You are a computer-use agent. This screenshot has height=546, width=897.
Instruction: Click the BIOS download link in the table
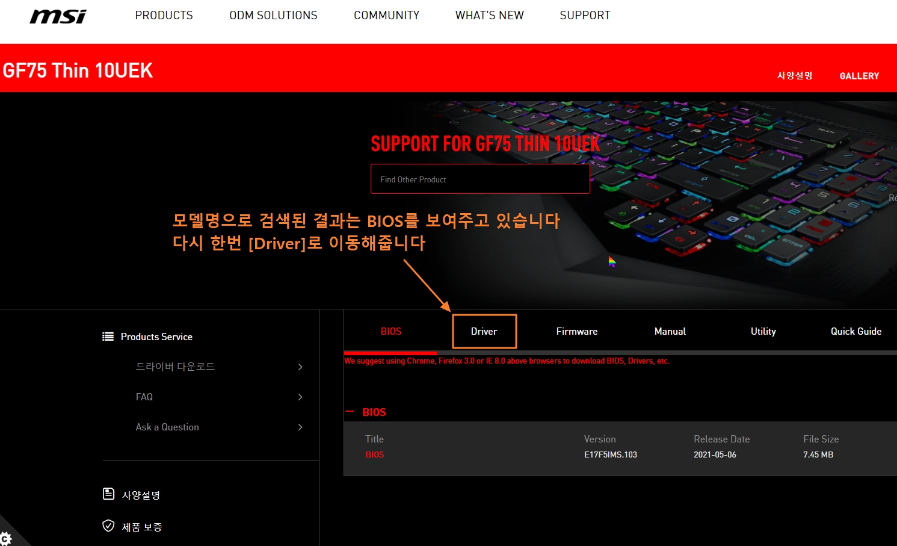coord(374,454)
